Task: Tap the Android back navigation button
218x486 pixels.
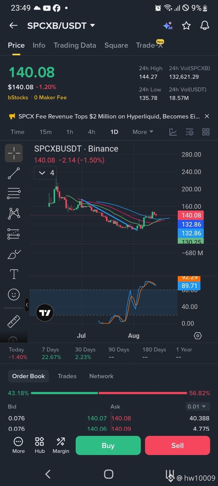Action: 48,474
